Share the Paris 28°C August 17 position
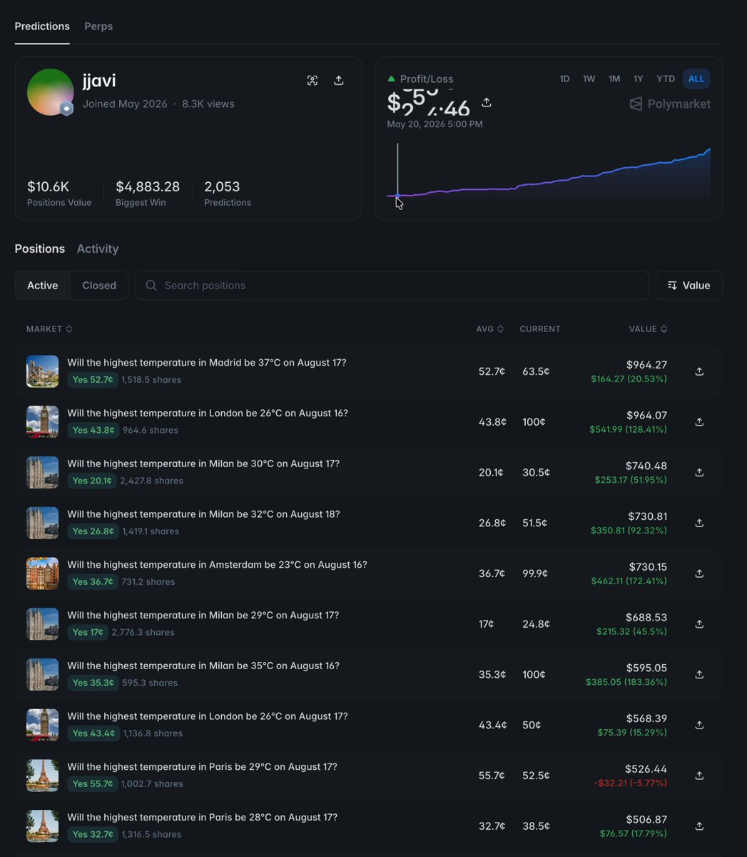747x857 pixels. click(x=699, y=826)
